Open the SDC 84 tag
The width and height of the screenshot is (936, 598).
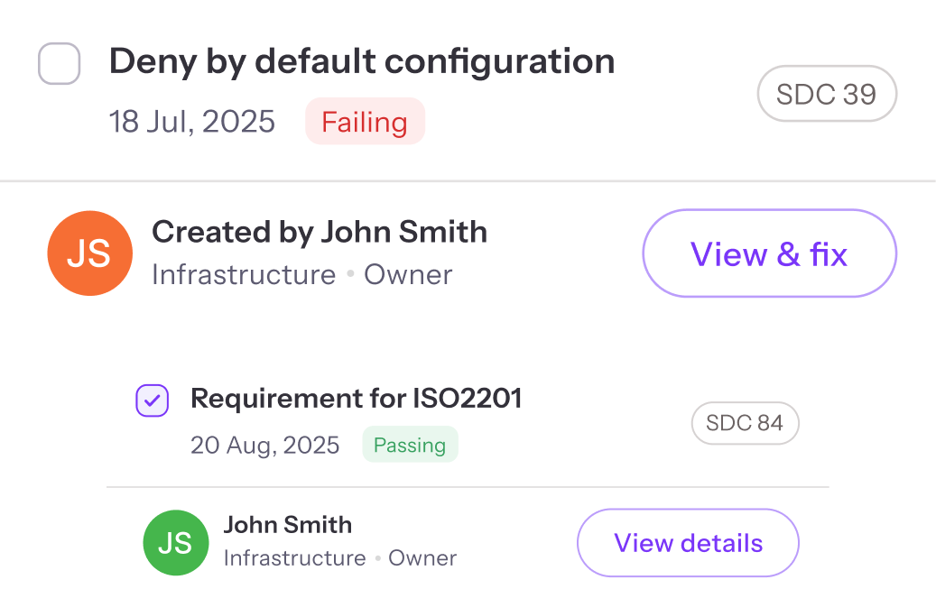745,423
